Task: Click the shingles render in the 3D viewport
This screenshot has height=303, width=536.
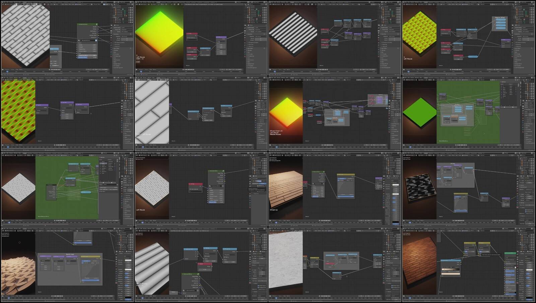Action: coord(18,275)
